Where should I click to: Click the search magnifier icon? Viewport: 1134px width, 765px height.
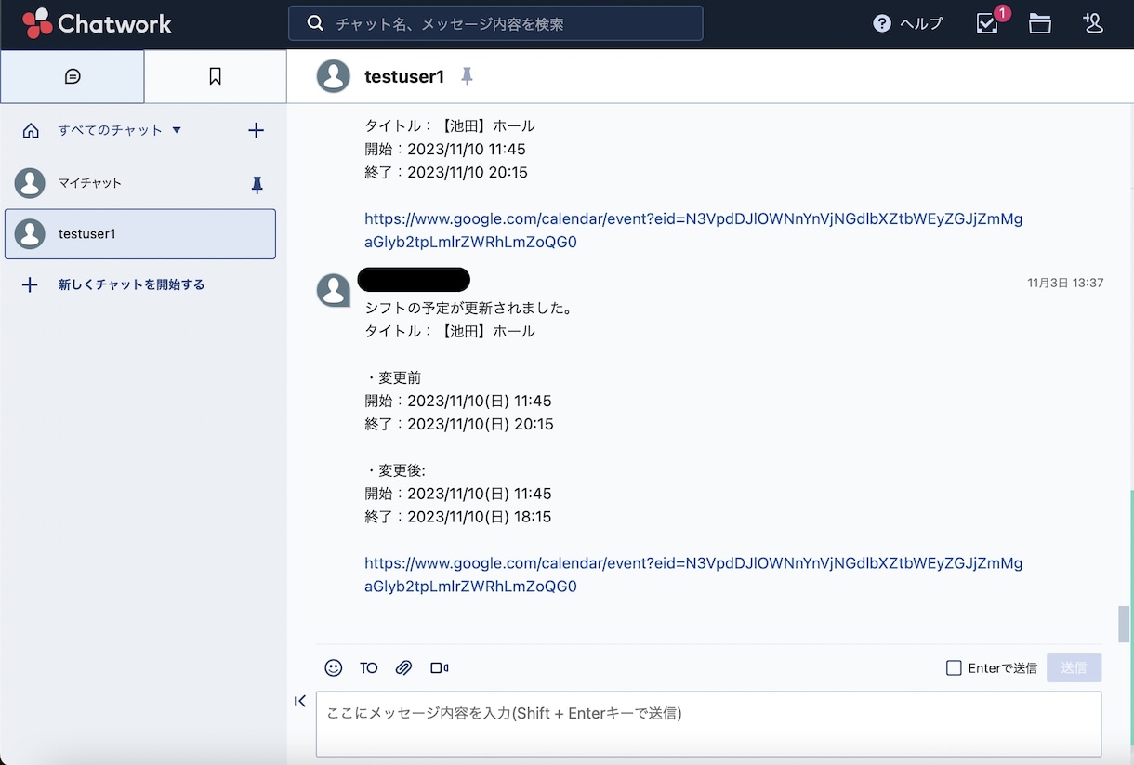(315, 23)
